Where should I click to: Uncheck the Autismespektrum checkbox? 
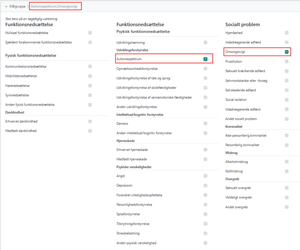tap(205, 59)
